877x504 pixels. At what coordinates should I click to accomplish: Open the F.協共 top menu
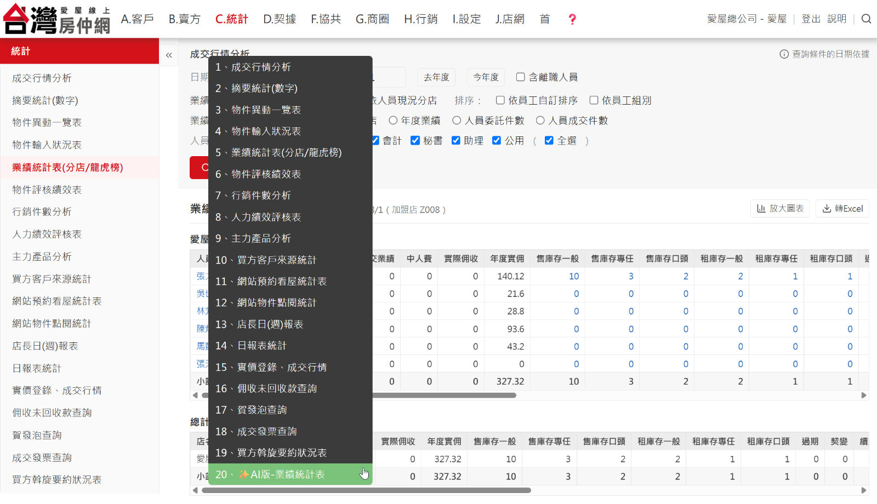click(x=326, y=19)
